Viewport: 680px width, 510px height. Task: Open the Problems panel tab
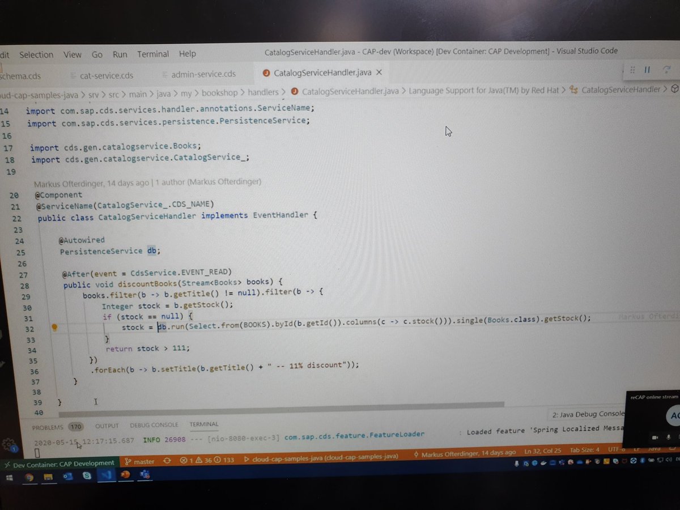[57, 427]
